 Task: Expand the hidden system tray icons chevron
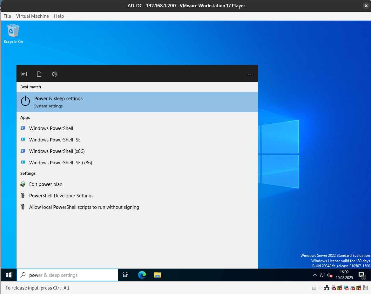(x=314, y=275)
